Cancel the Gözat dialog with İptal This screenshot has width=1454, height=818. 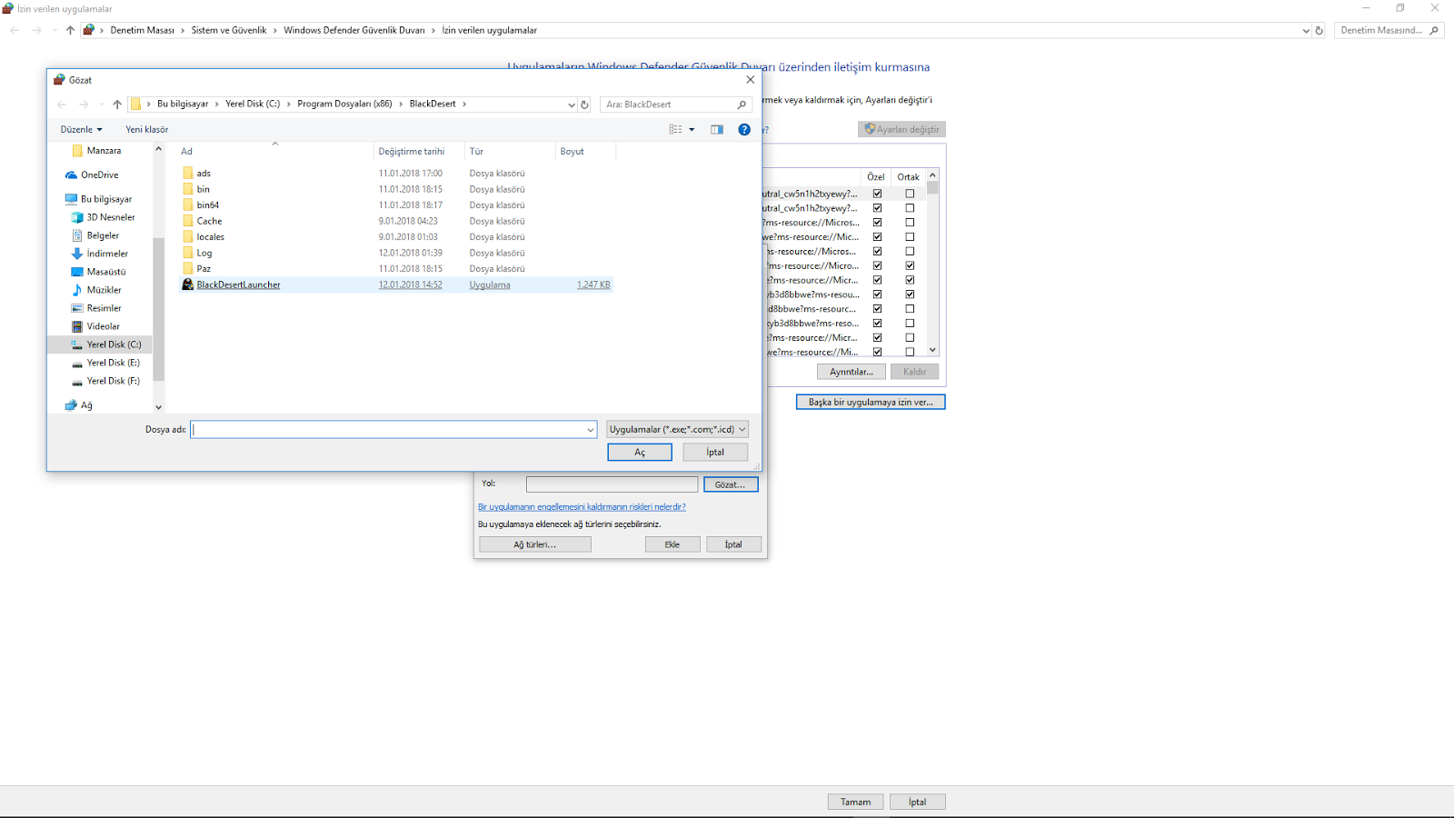pyautogui.click(x=715, y=453)
